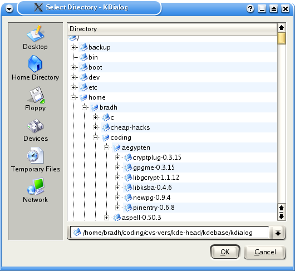Collapse the aegypten folder node
This screenshot has width=295, height=271.
[x=106, y=147]
